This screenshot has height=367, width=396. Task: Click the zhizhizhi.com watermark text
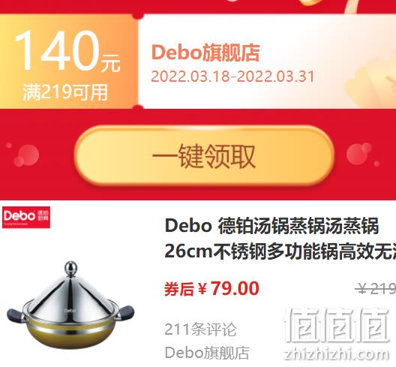[x=336, y=354]
